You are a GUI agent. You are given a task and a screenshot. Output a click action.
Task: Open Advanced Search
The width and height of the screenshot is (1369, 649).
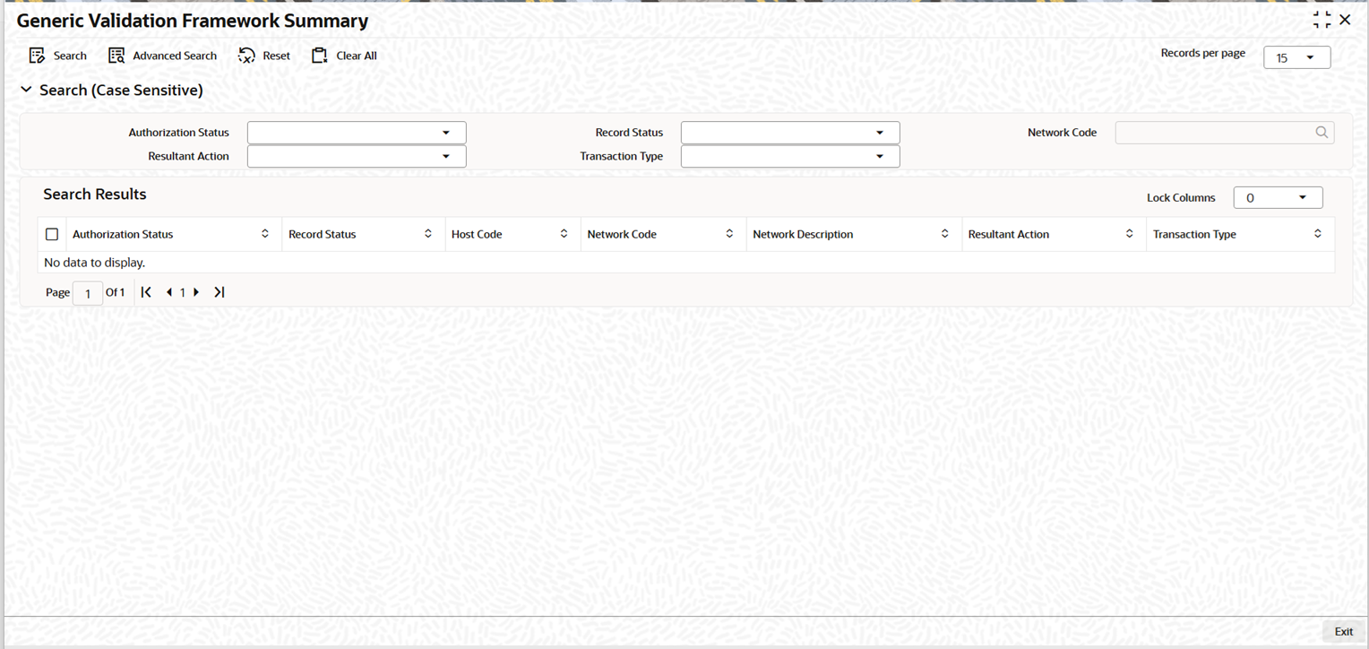162,56
